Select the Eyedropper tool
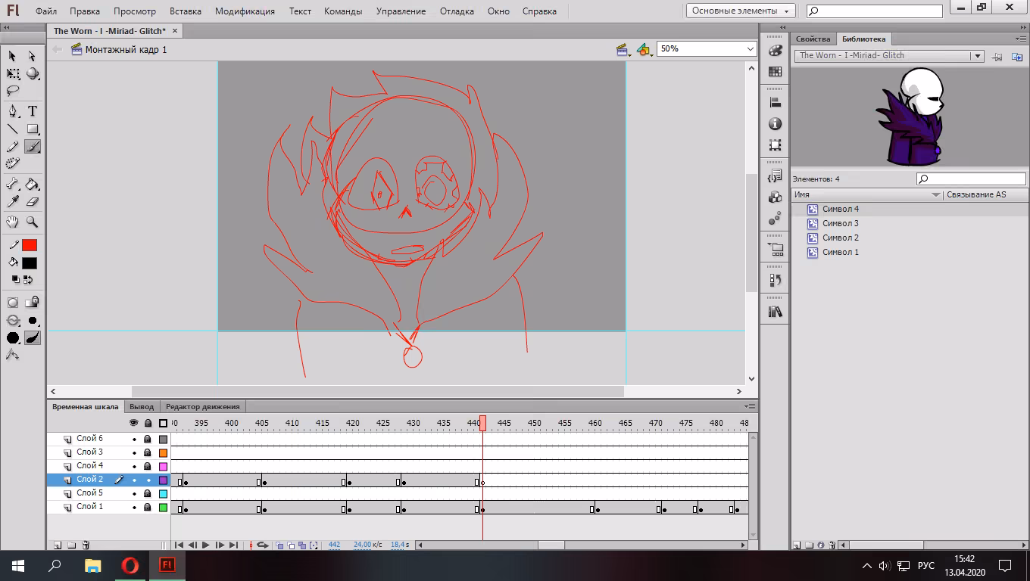The image size is (1030, 581). (x=13, y=201)
